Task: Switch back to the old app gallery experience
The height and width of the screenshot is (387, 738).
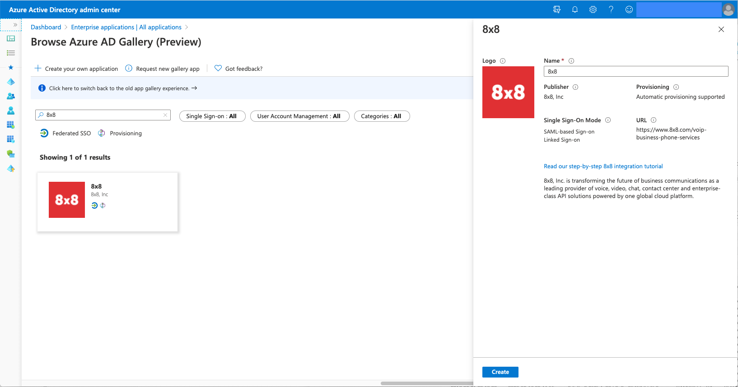Action: 123,88
